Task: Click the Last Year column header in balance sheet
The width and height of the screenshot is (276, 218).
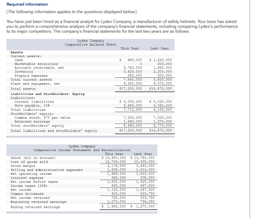Action: click(160, 48)
